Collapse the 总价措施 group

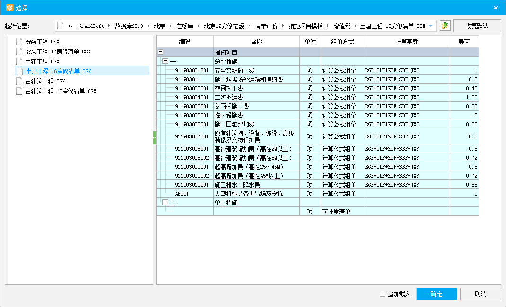(x=165, y=61)
